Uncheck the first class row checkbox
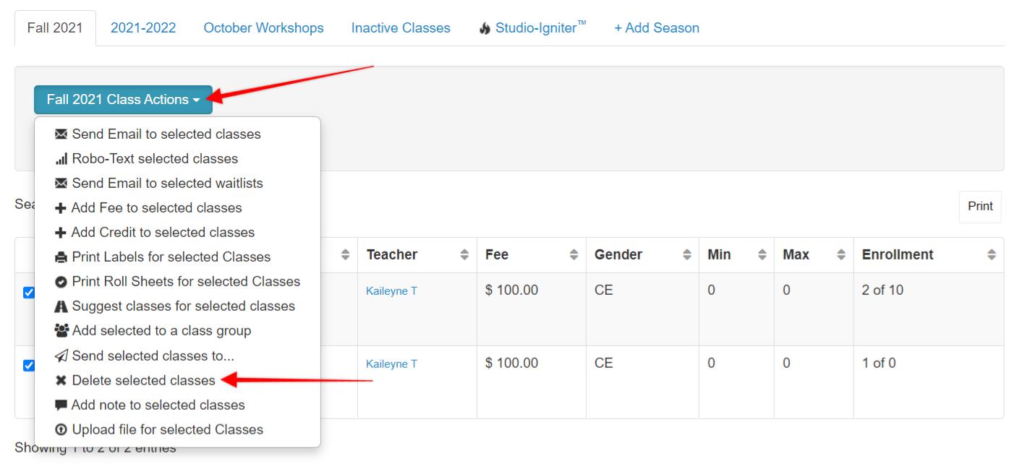This screenshot has height=464, width=1017. coord(28,293)
